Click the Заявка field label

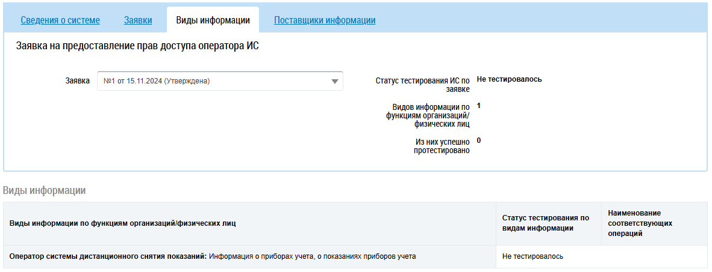77,80
